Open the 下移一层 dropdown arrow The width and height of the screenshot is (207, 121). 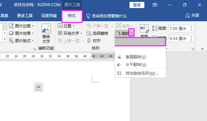[x=112, y=26]
